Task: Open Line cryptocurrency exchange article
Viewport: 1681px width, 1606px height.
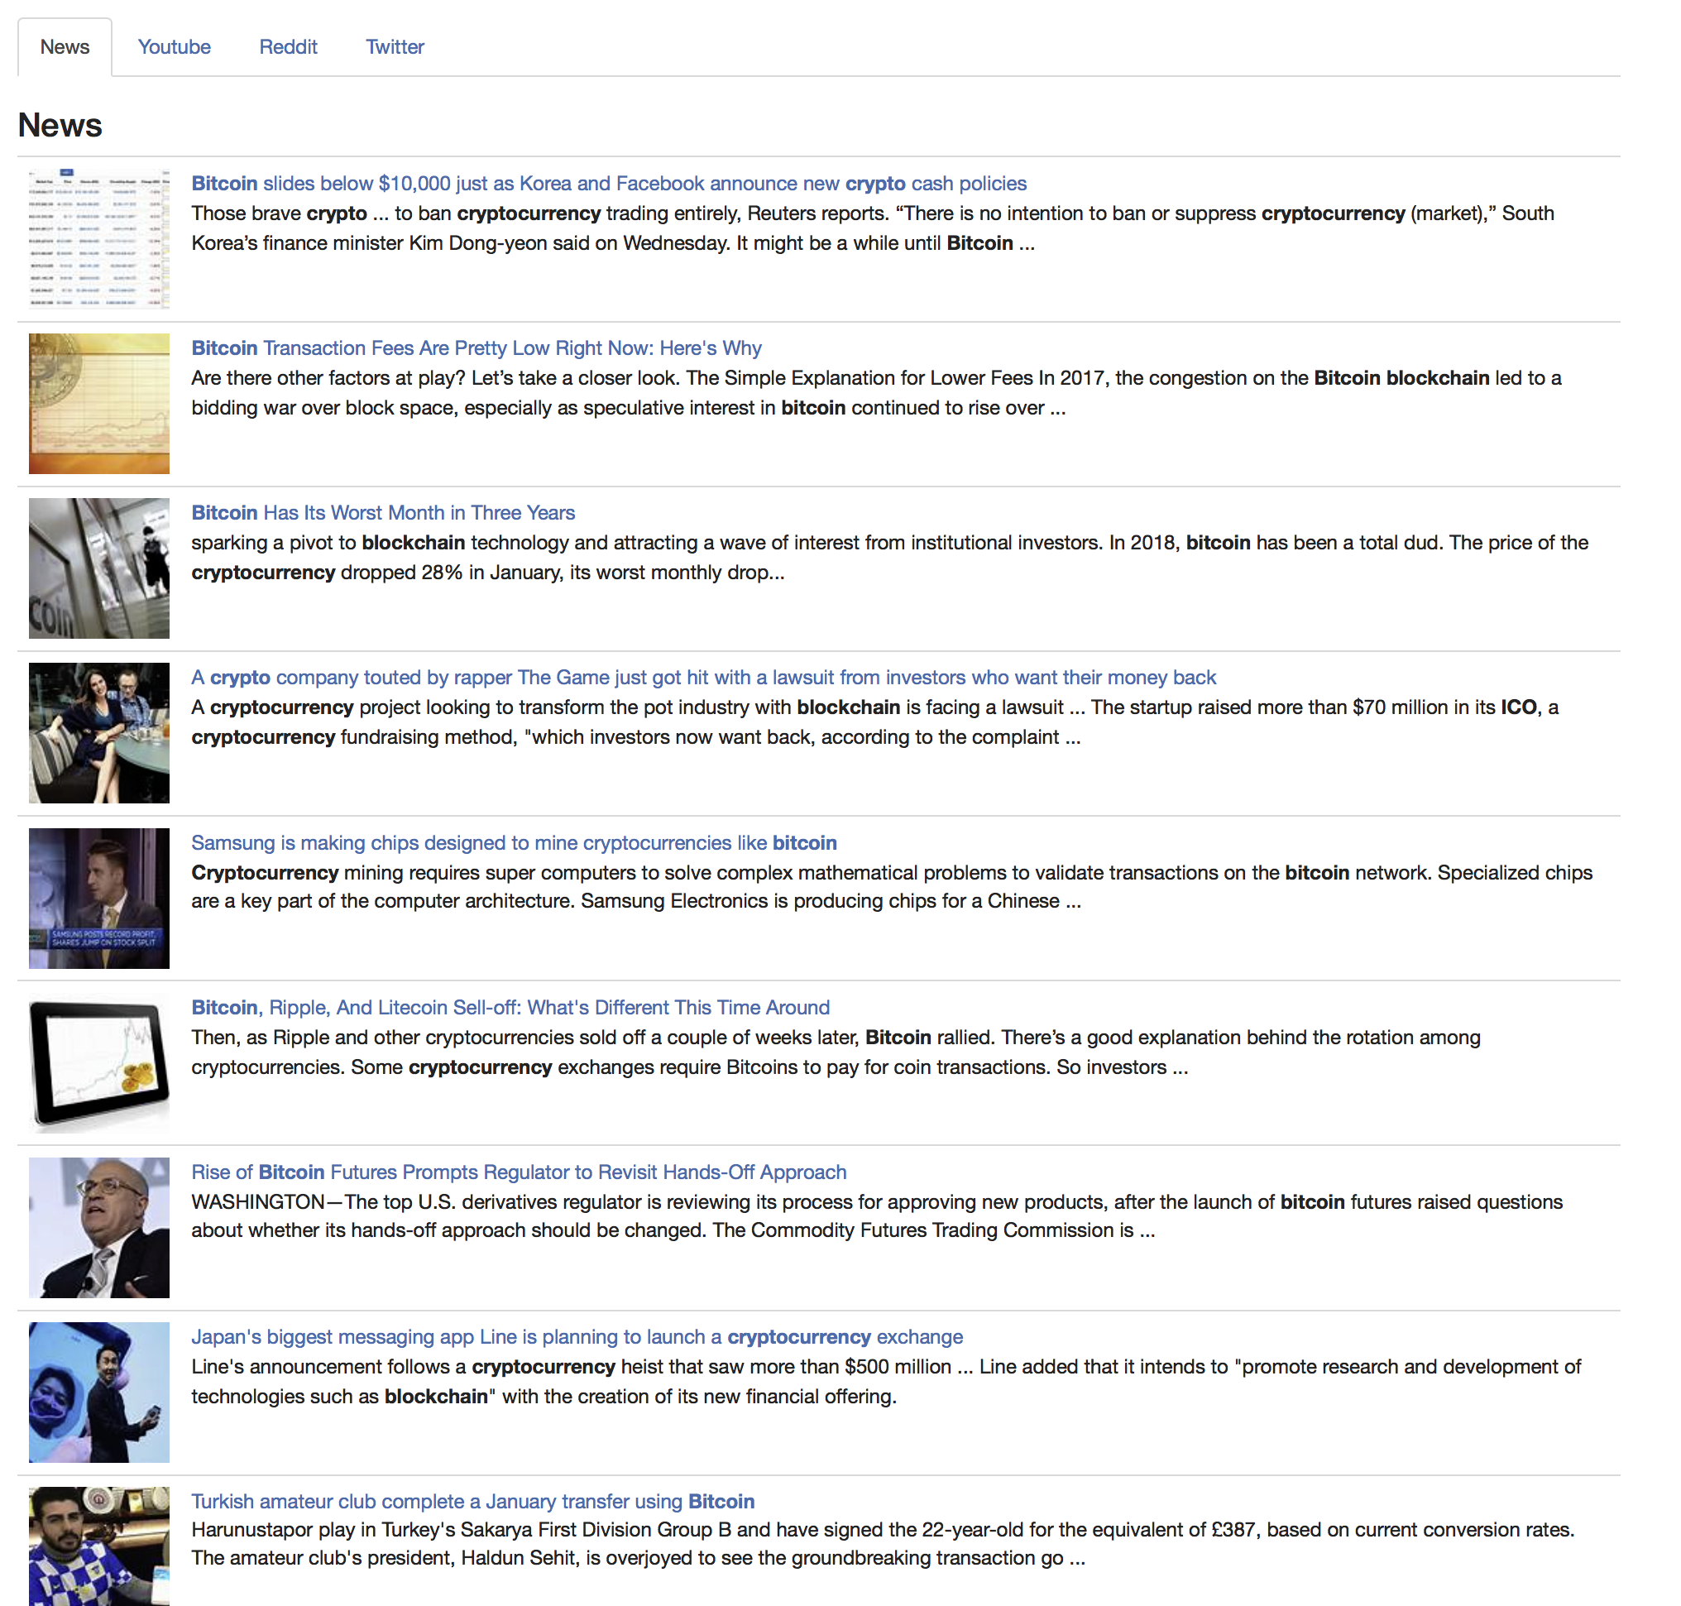Action: click(576, 1336)
